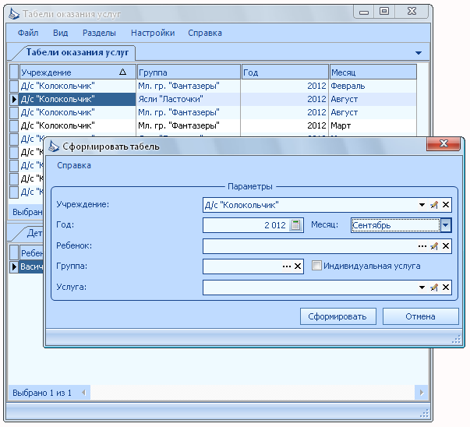
Task: Expand the Услуга dropdown arrow
Action: (x=422, y=288)
